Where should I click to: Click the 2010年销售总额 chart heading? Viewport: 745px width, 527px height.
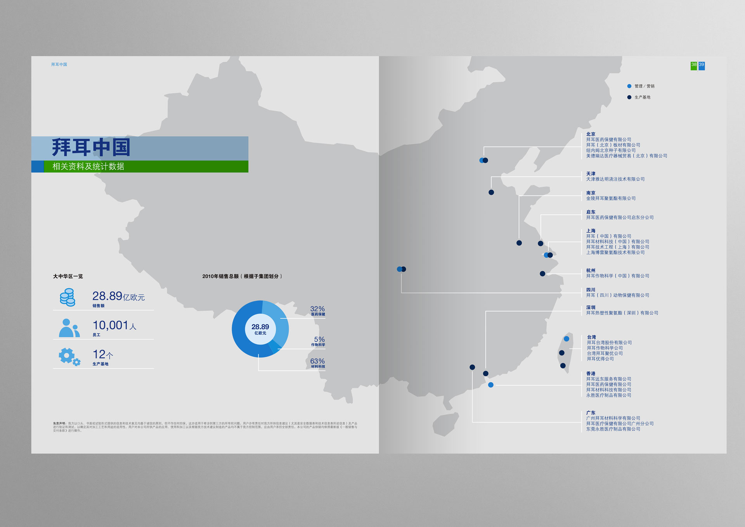point(242,276)
